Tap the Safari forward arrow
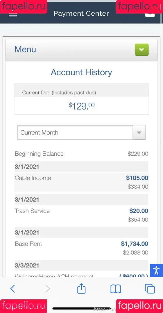 click(x=48, y=289)
